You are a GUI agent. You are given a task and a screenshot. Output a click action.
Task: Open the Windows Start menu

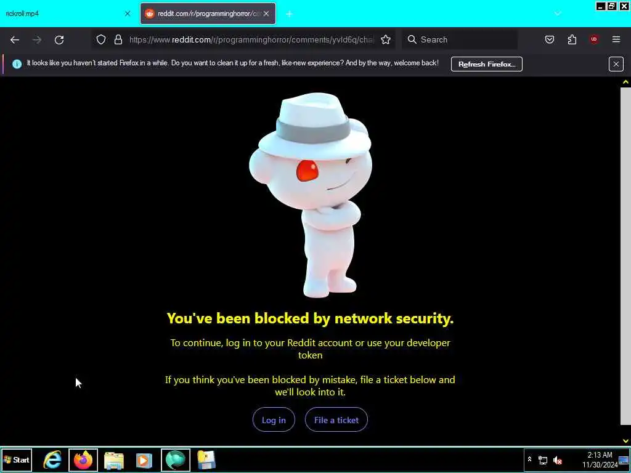point(17,459)
